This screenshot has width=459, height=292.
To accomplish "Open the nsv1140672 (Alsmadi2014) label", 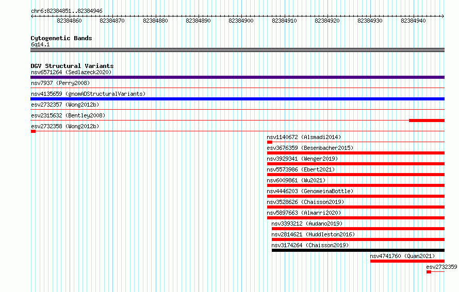I will 304,137.
